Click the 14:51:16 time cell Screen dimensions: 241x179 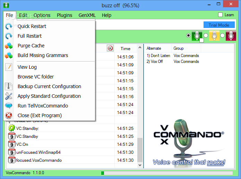[125, 97]
